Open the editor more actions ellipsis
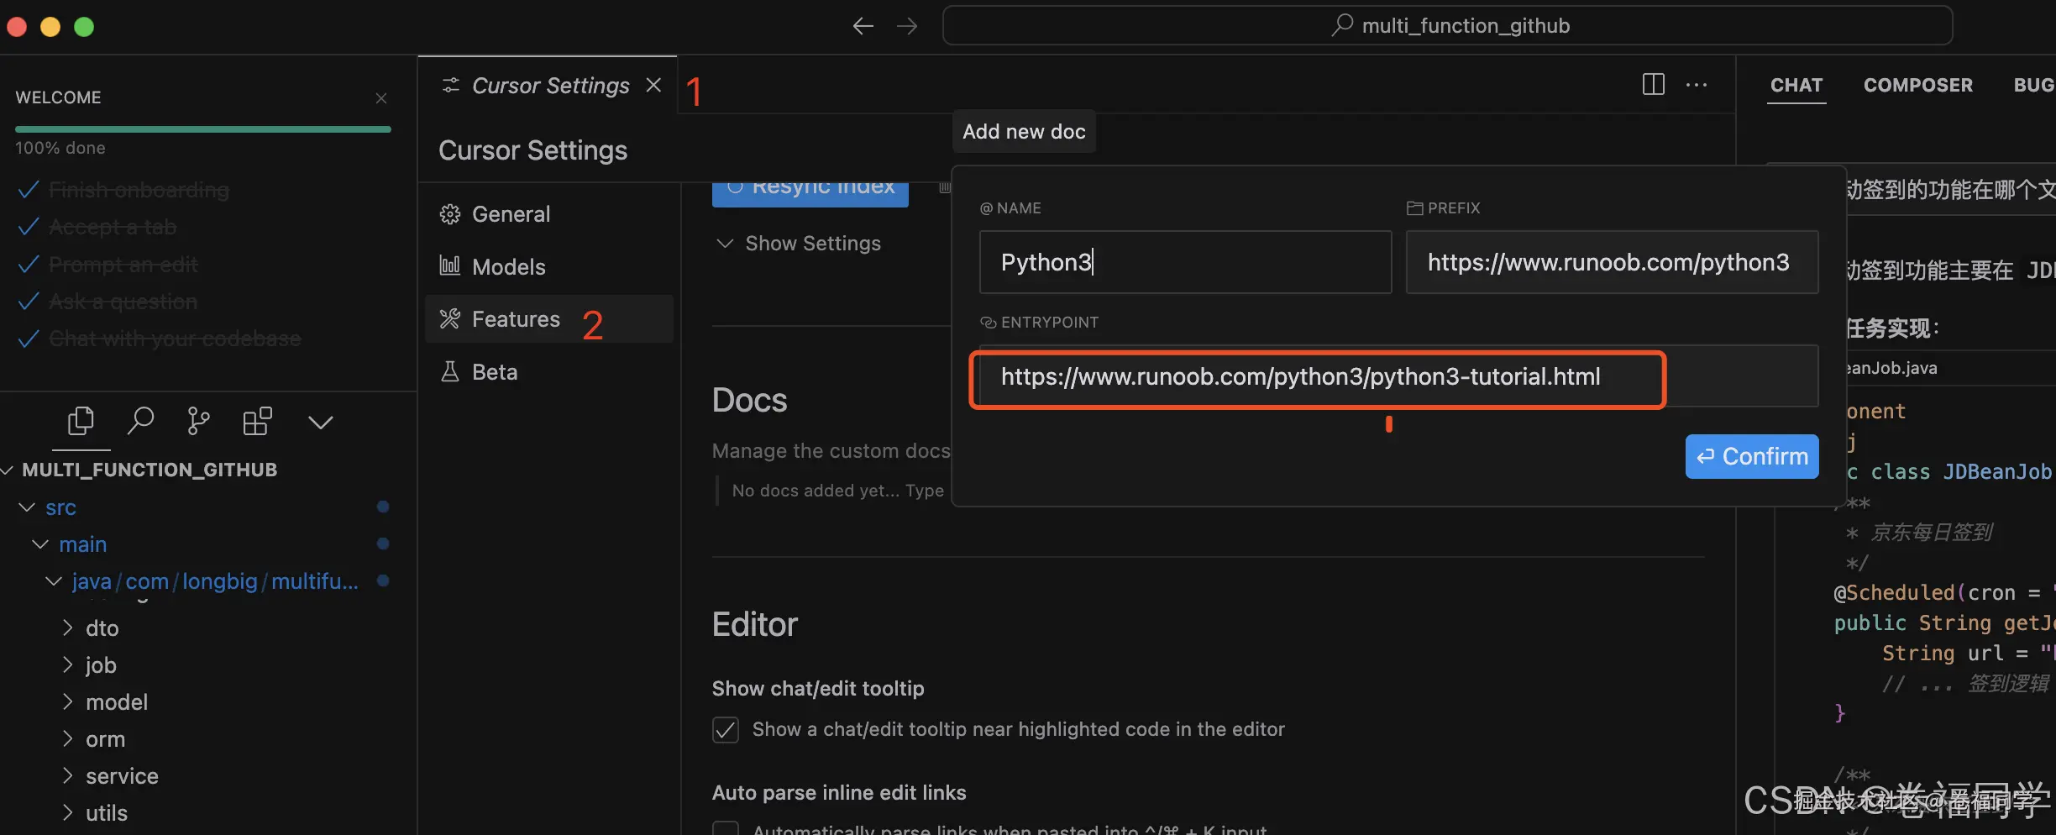The image size is (2056, 835). tap(1696, 85)
